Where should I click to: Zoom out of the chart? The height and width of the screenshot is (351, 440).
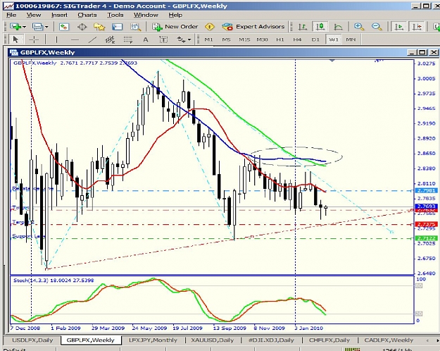[x=377, y=27]
